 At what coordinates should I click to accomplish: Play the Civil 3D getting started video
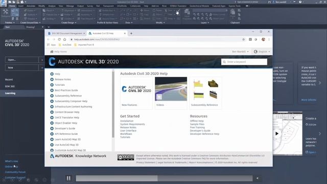[x=277, y=133]
